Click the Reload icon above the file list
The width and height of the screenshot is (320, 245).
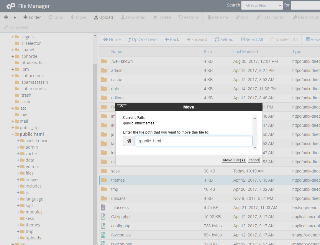pyautogui.click(x=224, y=39)
